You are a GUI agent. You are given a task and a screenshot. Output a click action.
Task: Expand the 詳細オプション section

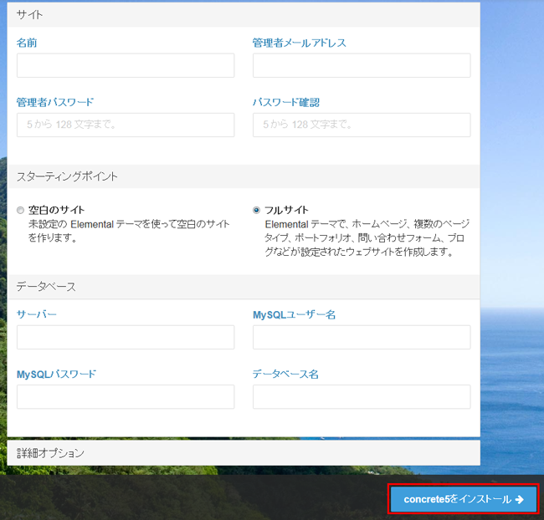coord(51,453)
